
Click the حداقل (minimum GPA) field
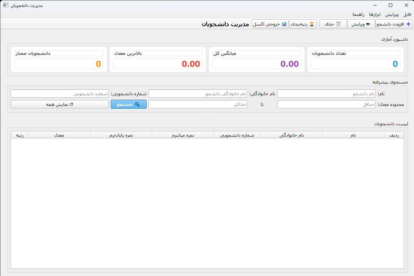(x=326, y=104)
